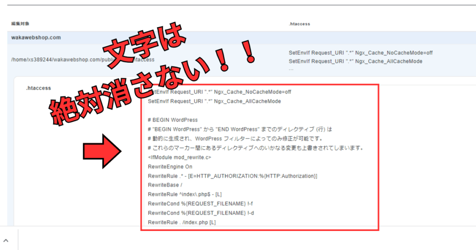Click the 編集対象 column header

pos(21,24)
